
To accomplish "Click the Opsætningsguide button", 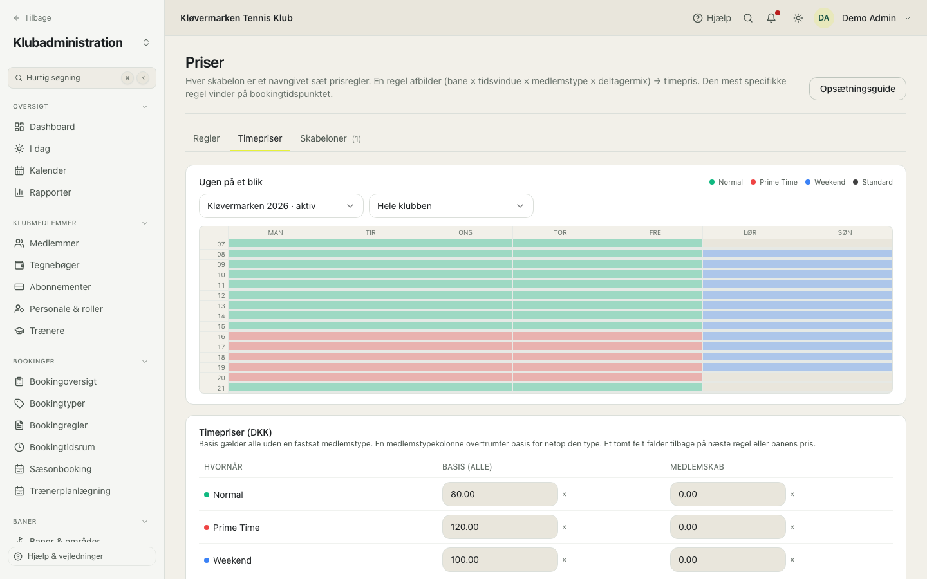I will coord(857,89).
